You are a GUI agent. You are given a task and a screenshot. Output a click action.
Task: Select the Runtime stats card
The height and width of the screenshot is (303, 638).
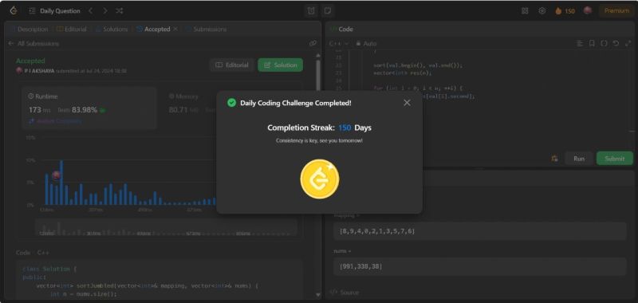point(89,108)
